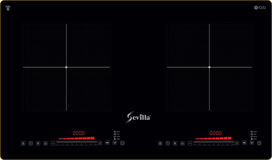Click the Sevilla brand logo
This screenshot has height=160, width=272.
point(138,117)
